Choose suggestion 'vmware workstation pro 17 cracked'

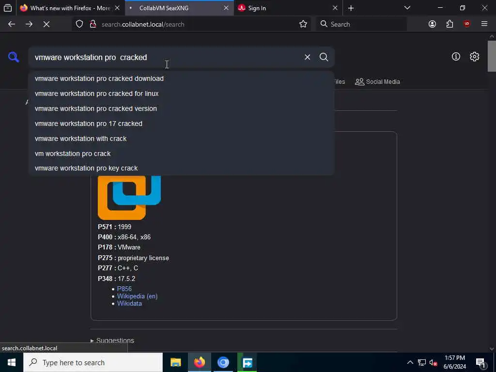point(181,124)
